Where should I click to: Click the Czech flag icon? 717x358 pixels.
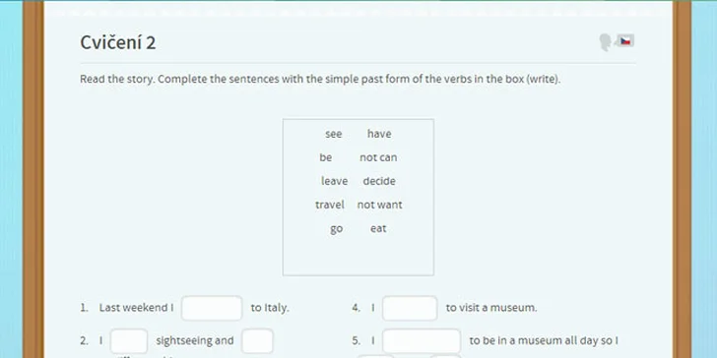click(x=625, y=40)
